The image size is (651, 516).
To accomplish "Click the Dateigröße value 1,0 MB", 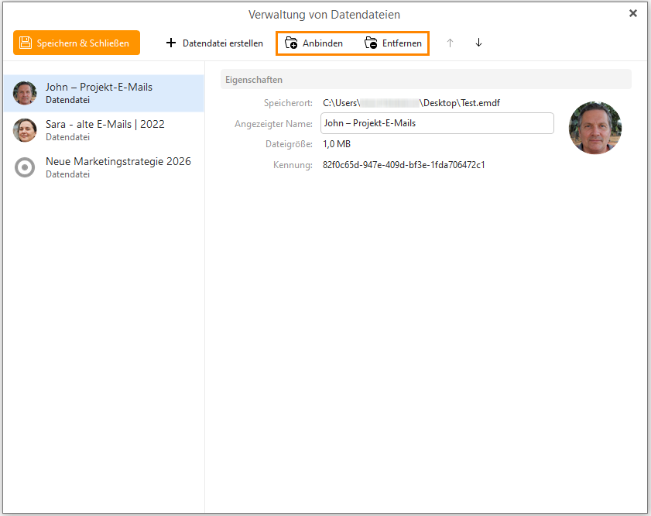I will [x=337, y=144].
